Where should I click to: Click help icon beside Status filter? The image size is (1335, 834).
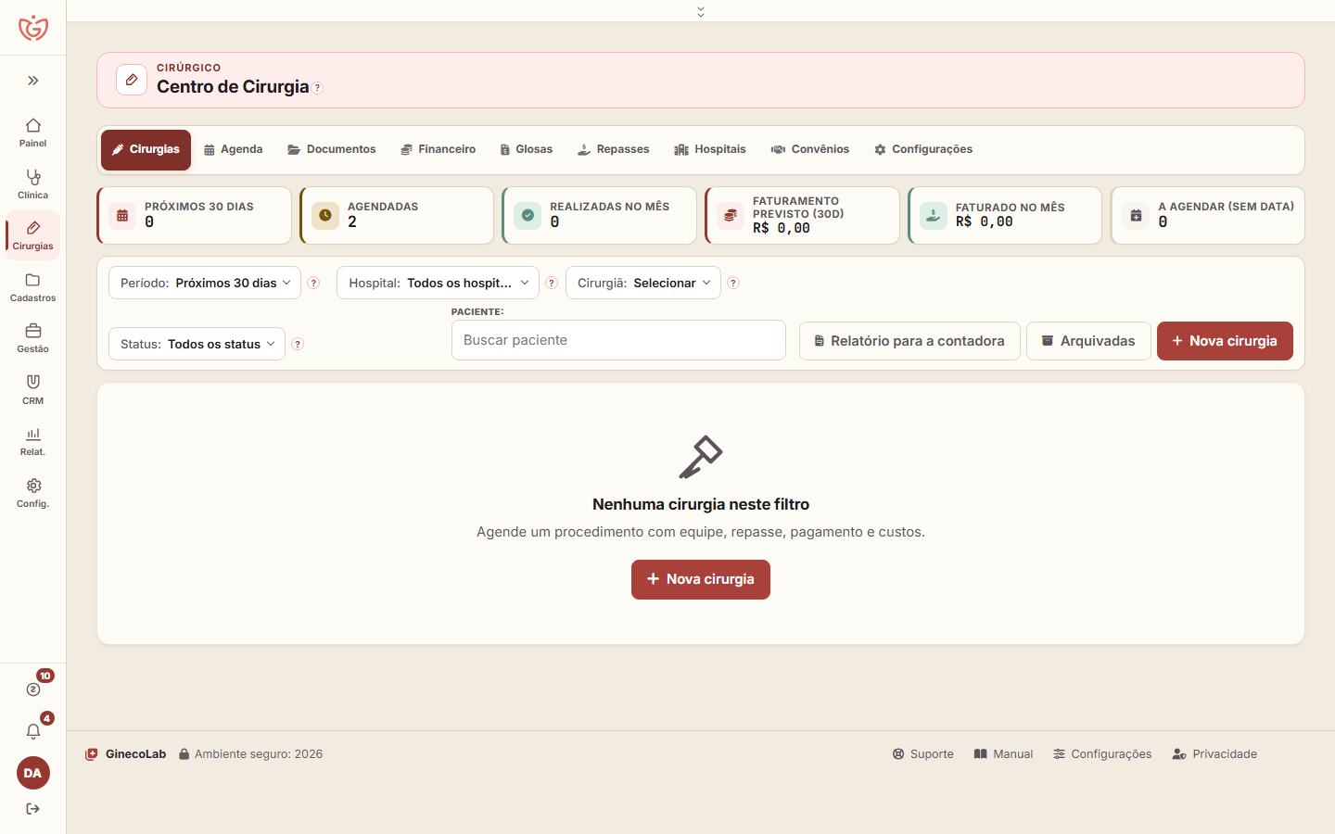point(298,344)
